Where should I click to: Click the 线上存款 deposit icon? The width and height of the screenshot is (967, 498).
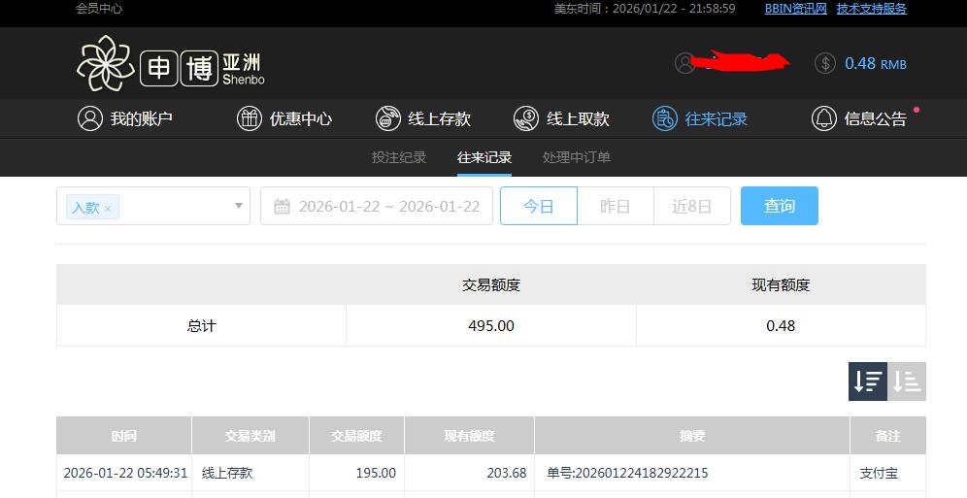[388, 118]
